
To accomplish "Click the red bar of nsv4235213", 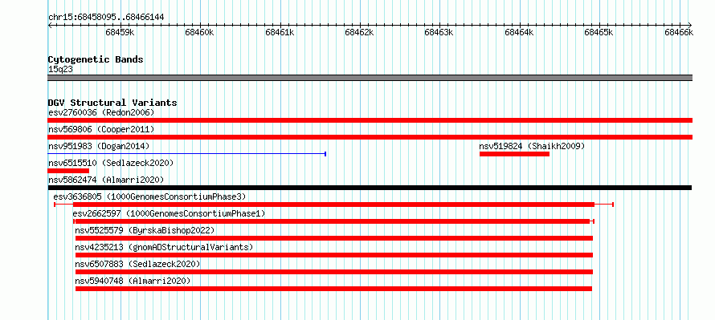I will click(x=333, y=255).
